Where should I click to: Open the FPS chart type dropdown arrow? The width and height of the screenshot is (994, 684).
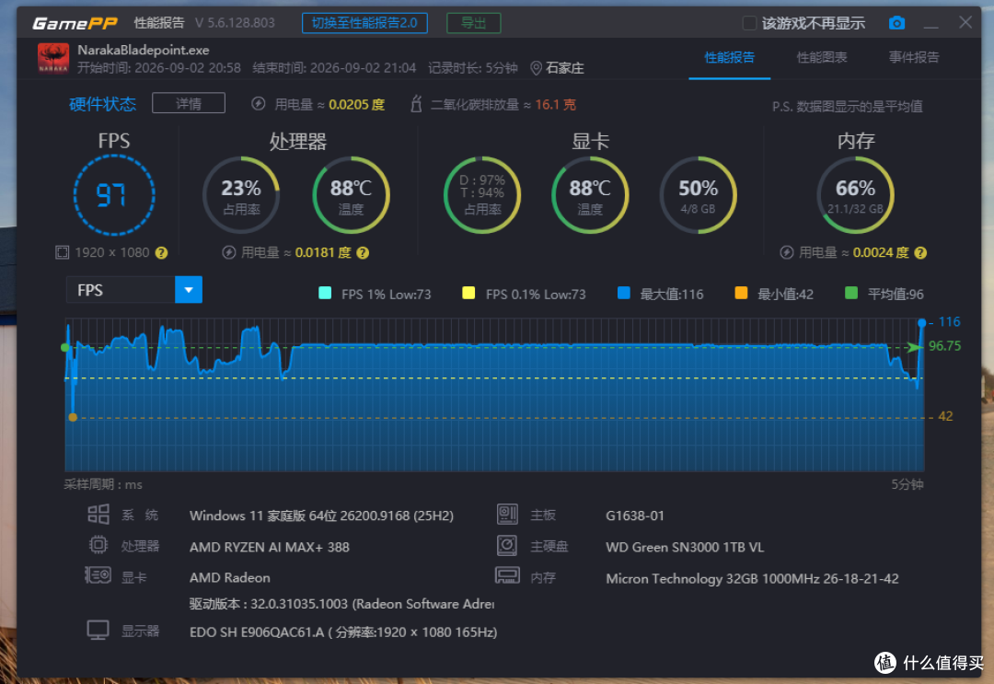pos(189,290)
